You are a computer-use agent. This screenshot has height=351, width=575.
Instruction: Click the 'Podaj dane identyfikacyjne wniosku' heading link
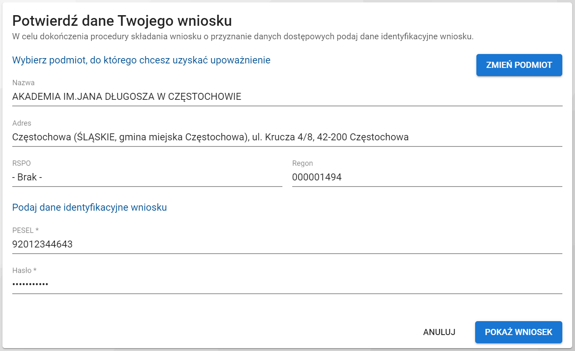pyautogui.click(x=89, y=207)
